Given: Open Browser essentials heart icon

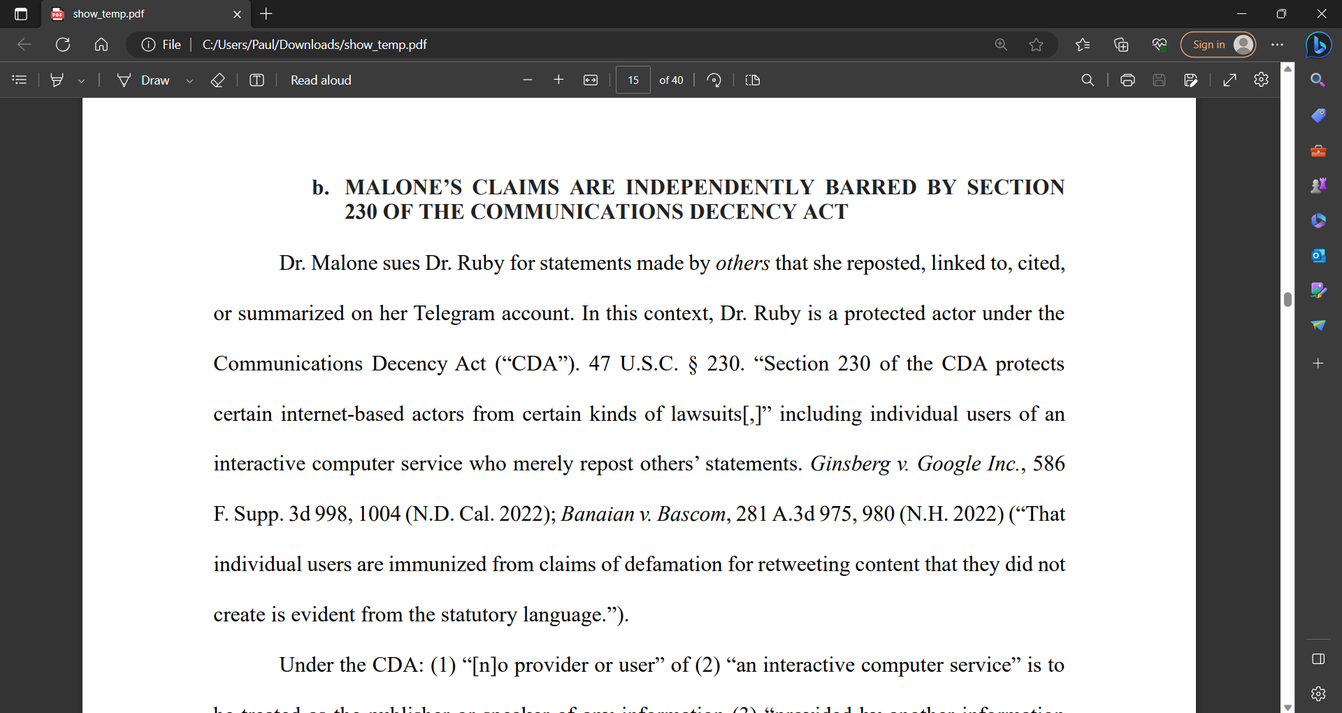Looking at the screenshot, I should [1160, 45].
